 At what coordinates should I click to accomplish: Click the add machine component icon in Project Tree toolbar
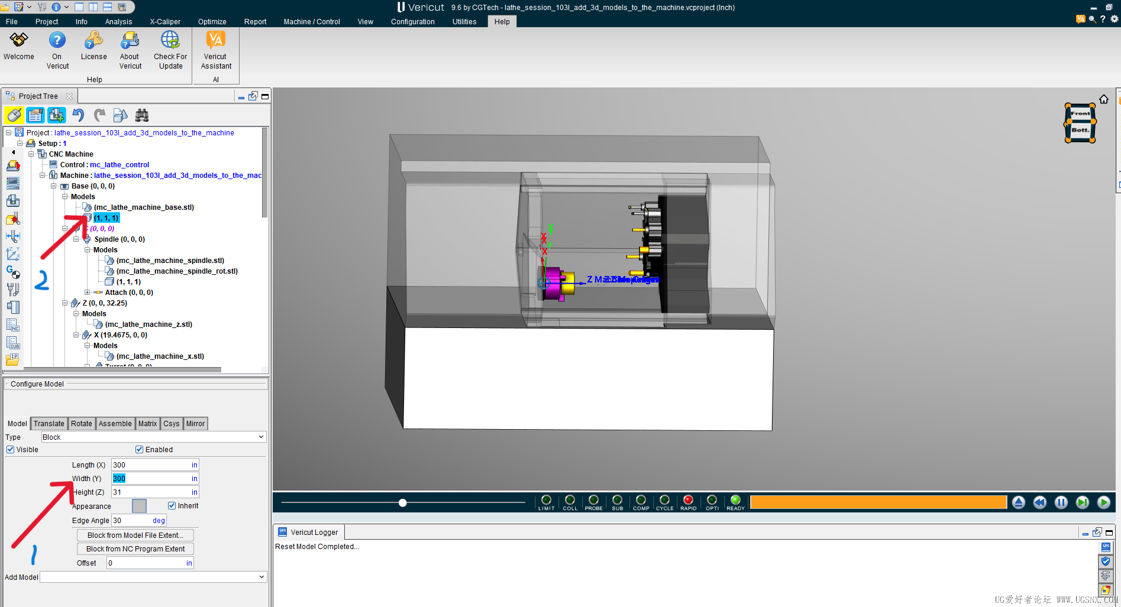(57, 115)
